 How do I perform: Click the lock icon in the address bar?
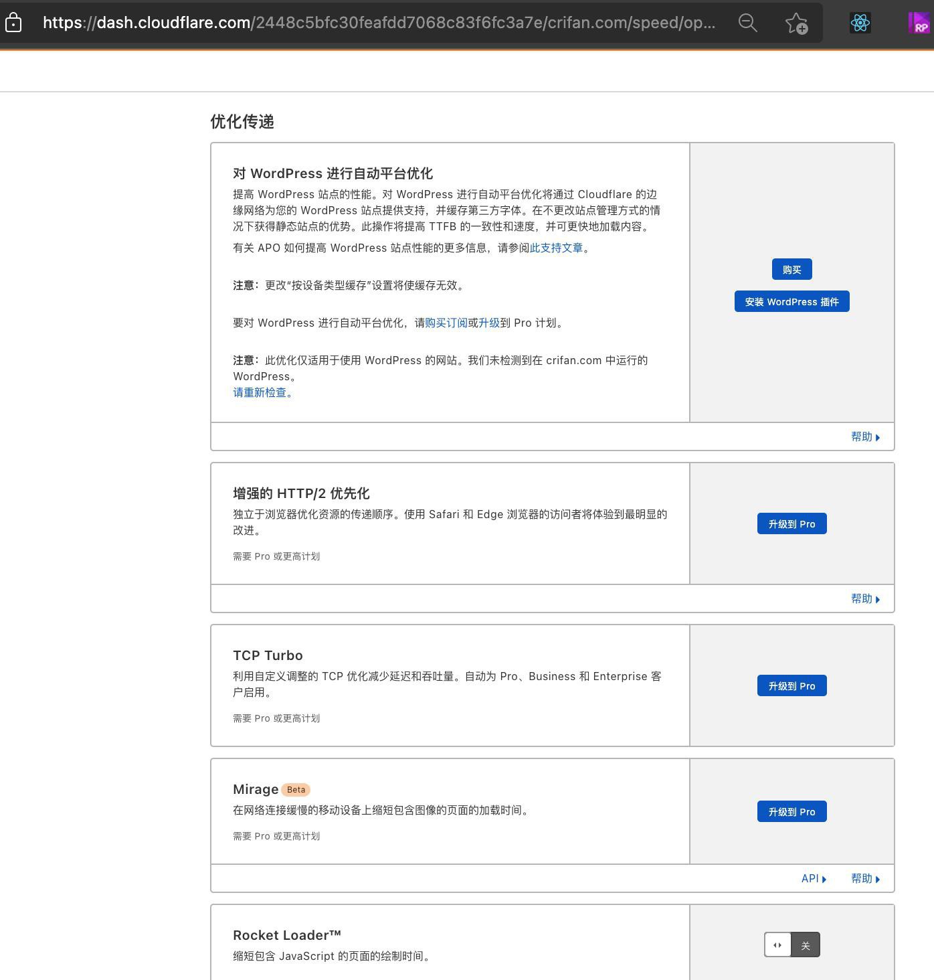tap(13, 23)
